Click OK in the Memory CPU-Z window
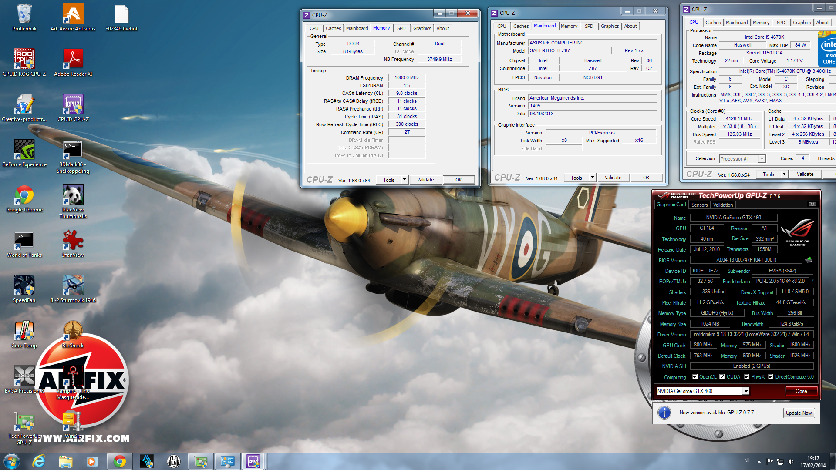This screenshot has height=470, width=836. [x=458, y=180]
